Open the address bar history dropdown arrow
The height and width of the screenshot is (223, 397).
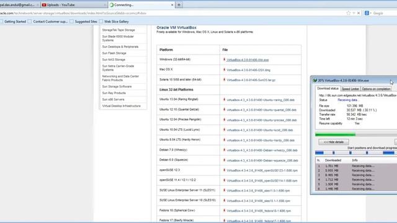tap(354, 13)
